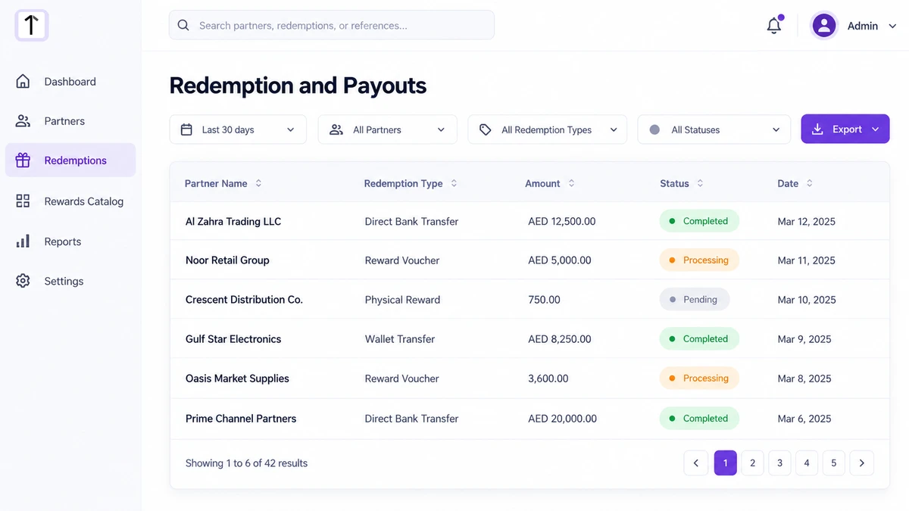
Task: Sort by Partner Name column arrows
Action: tap(258, 183)
